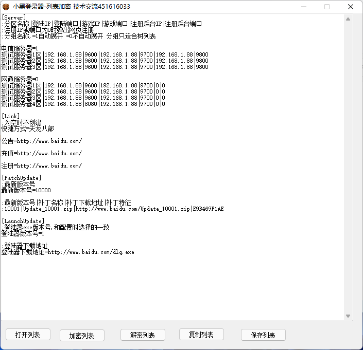Viewport: 363px width, 350px height.
Task: Maximize the 小黑登录器 window
Action: click(326, 7)
